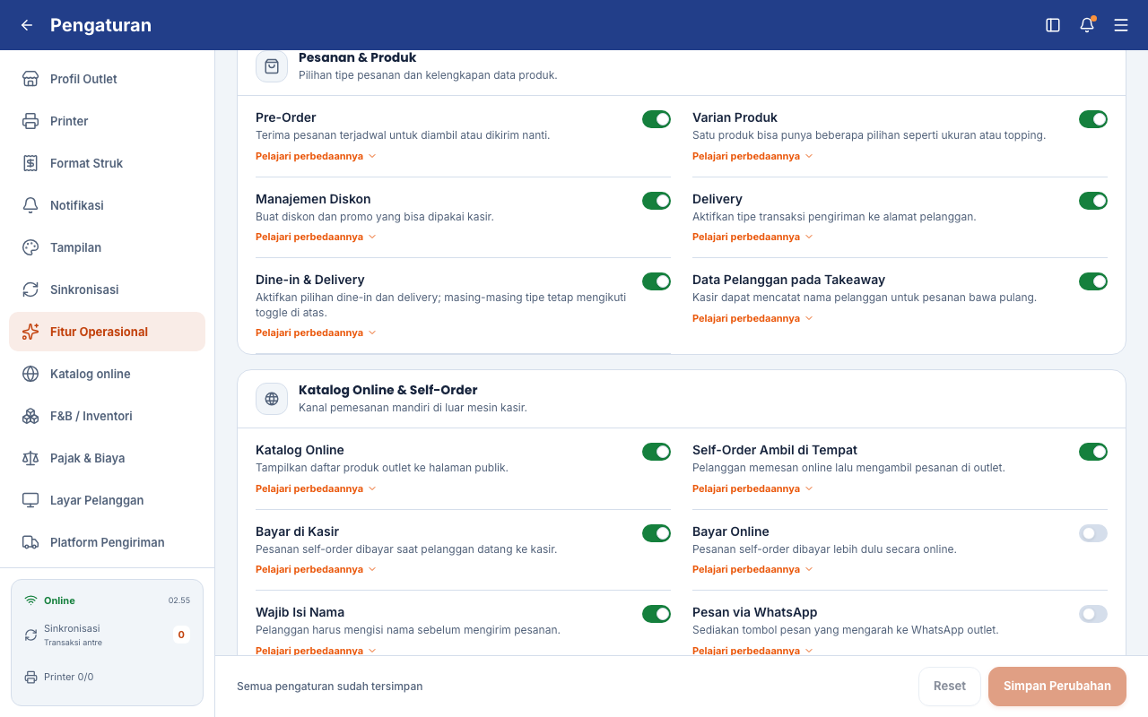Expand Pelajari perbedaannya under Data Pelanggan pada Takeaway
Viewport: 1148px width, 717px height.
point(752,318)
